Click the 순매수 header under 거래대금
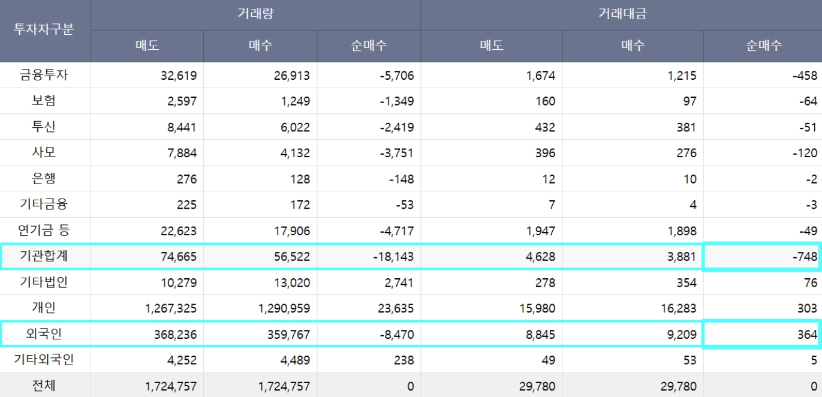822x397 pixels. 763,46
